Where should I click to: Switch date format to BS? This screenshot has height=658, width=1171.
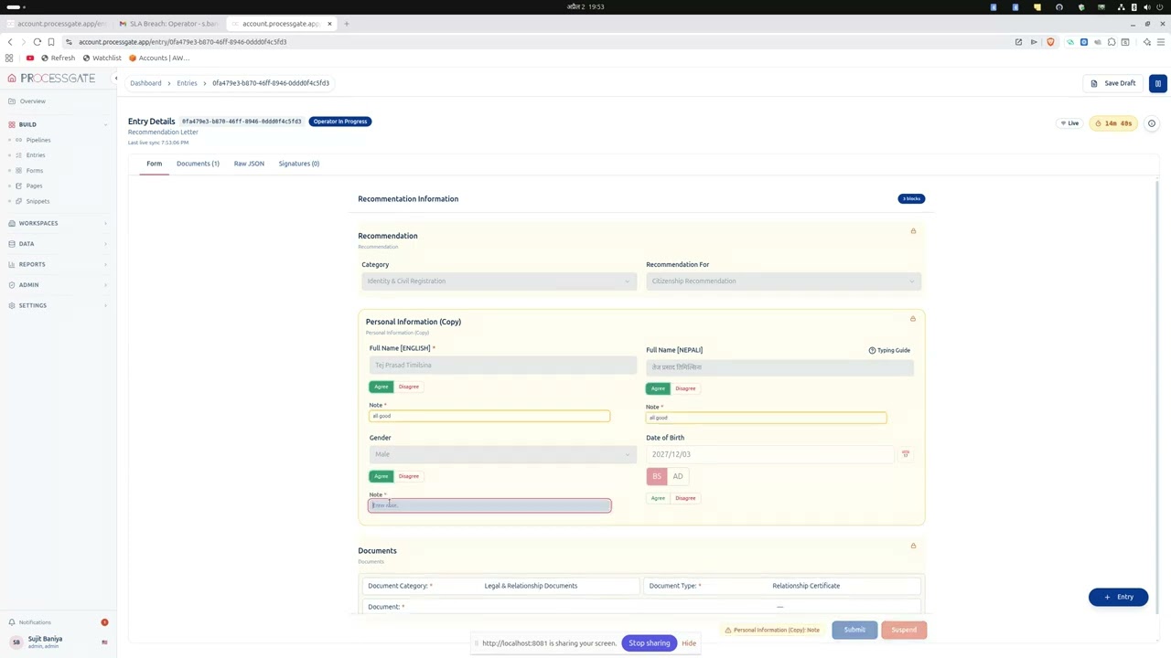[x=657, y=476]
